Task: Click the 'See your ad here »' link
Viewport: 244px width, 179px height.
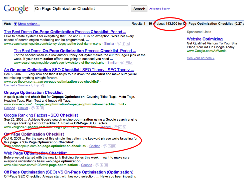Action: [201, 58]
